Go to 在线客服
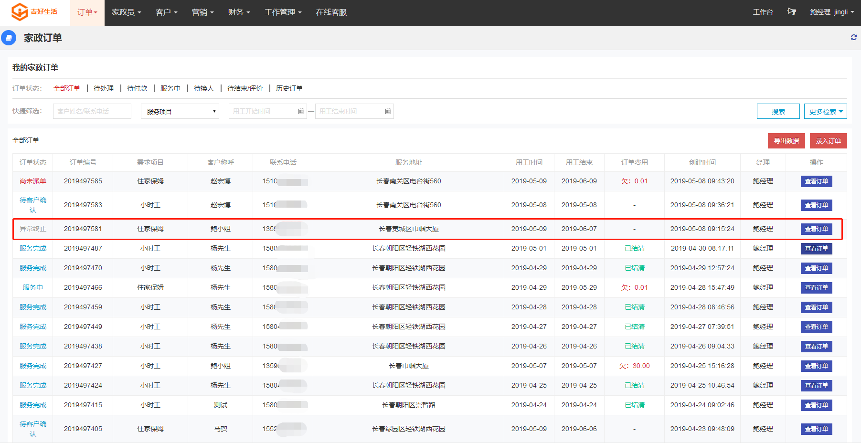 tap(331, 12)
